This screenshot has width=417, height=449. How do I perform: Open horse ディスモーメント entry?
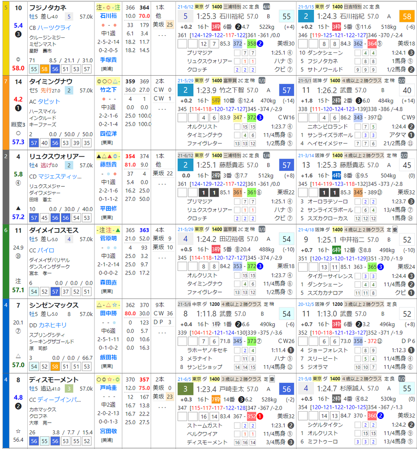[x=54, y=380]
